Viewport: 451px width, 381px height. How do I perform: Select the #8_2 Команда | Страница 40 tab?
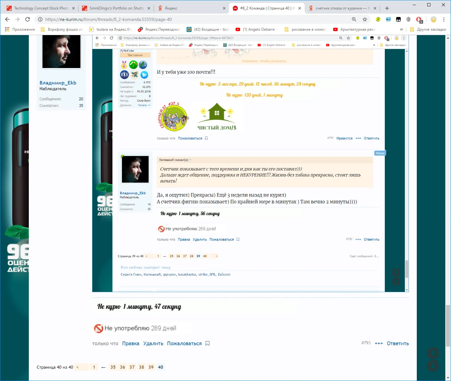pos(267,8)
